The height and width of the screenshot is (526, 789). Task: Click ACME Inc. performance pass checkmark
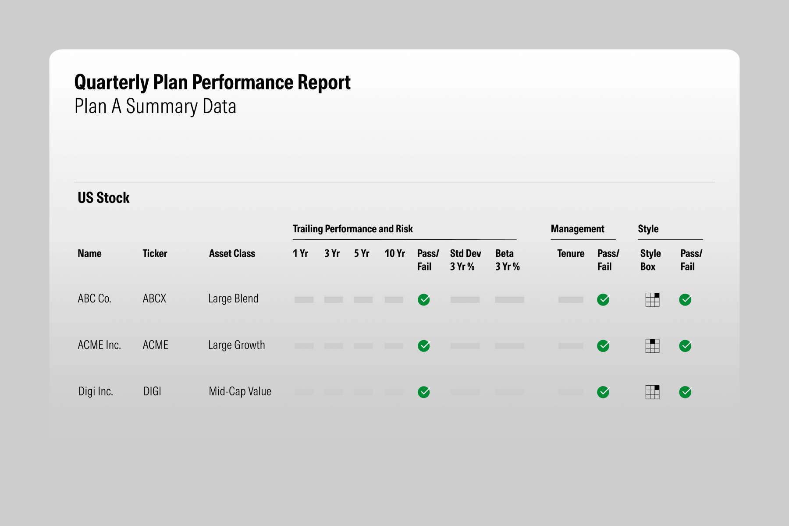click(x=424, y=346)
